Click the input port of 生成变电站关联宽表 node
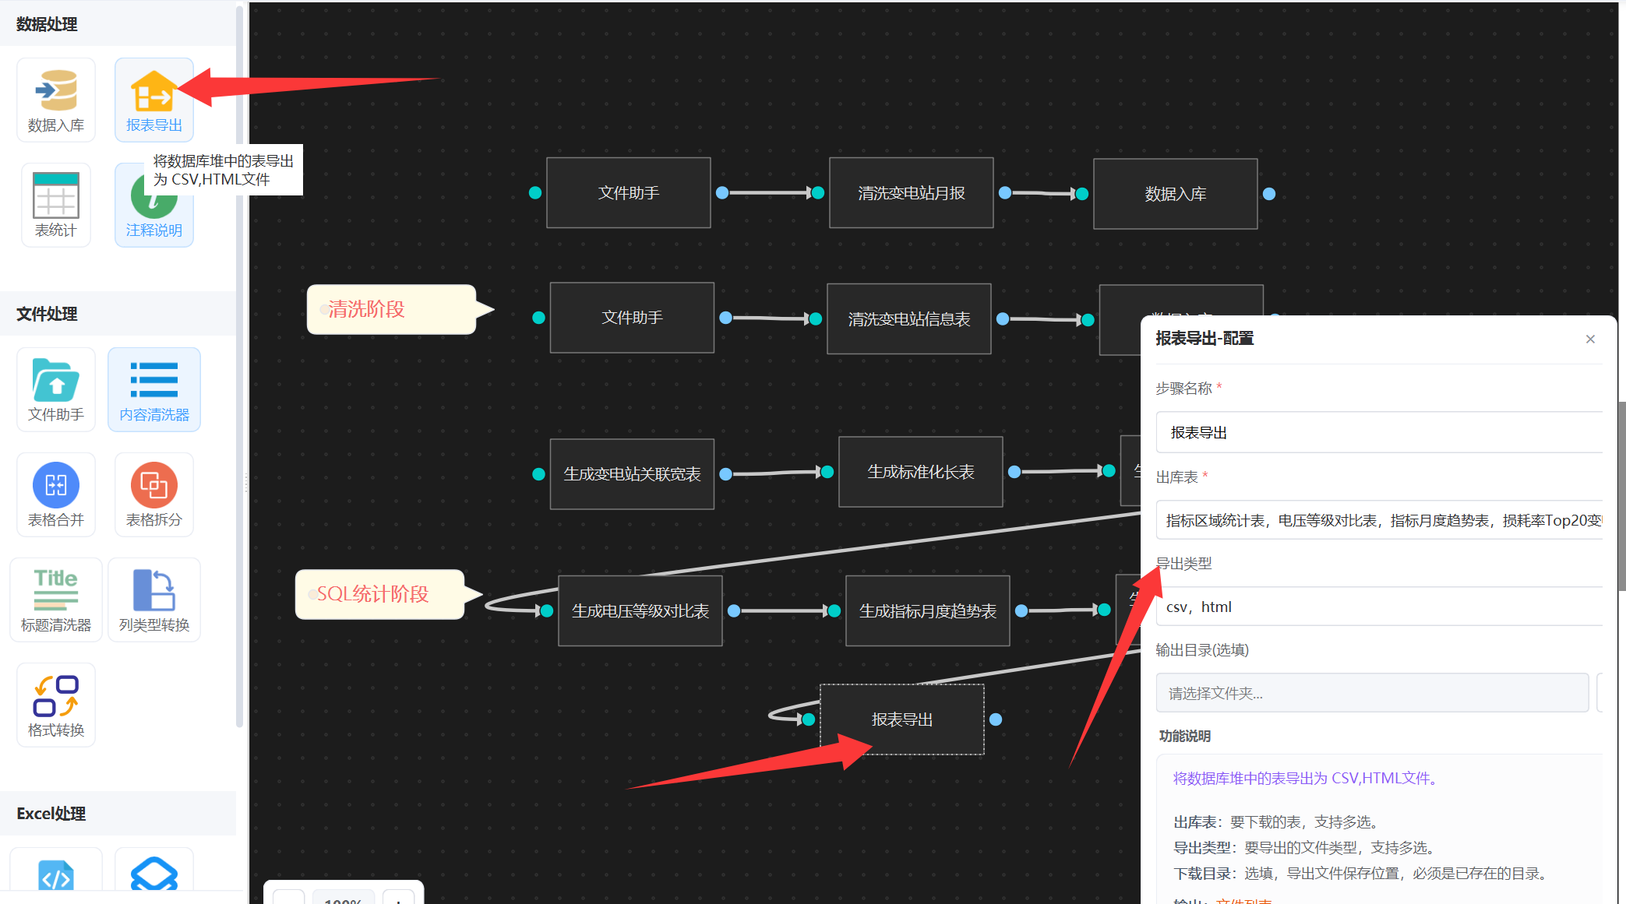 pos(538,474)
